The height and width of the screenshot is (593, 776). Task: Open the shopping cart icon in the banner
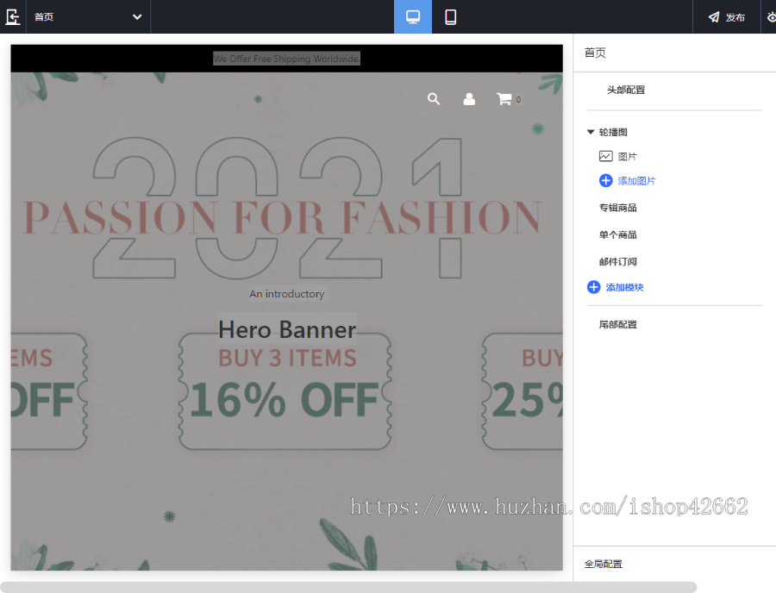[504, 99]
